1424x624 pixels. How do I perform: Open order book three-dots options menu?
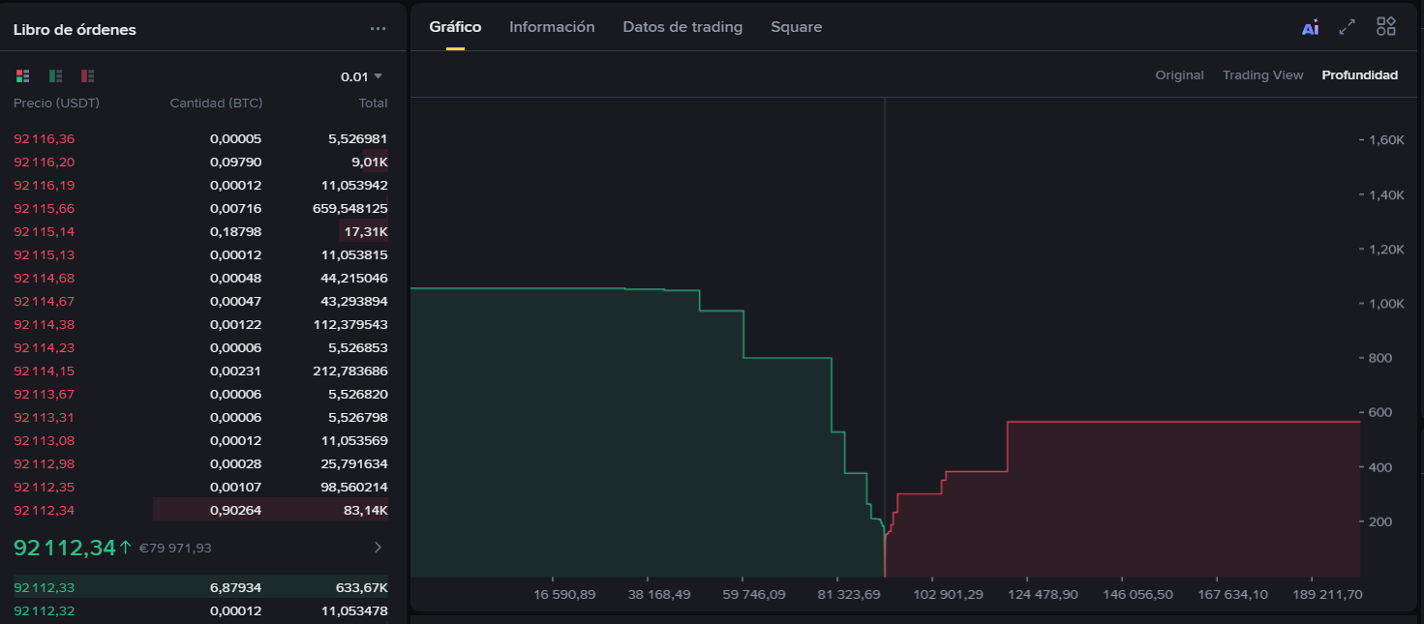point(378,29)
